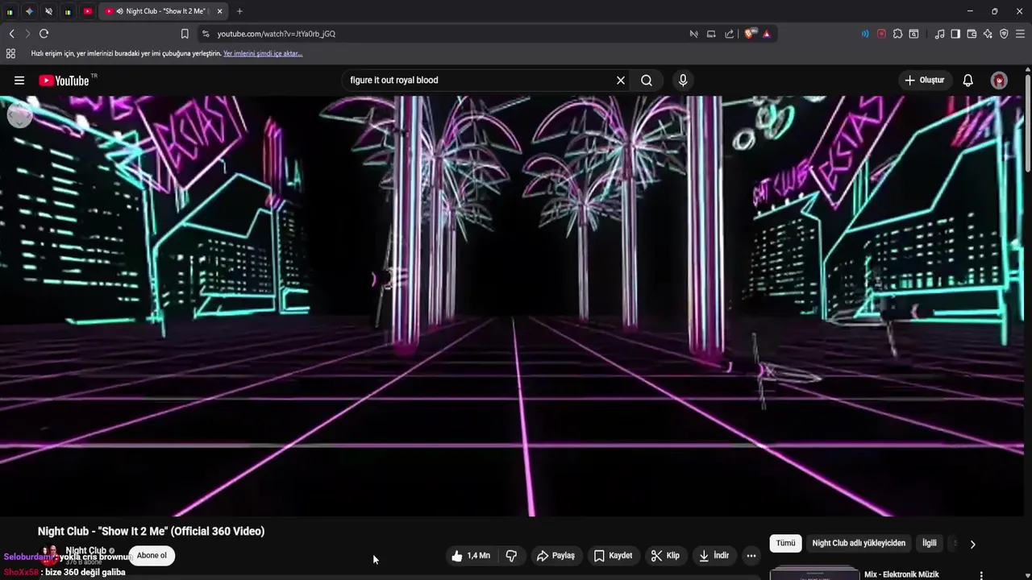Go back with browser back arrow
The width and height of the screenshot is (1032, 580).
[12, 34]
